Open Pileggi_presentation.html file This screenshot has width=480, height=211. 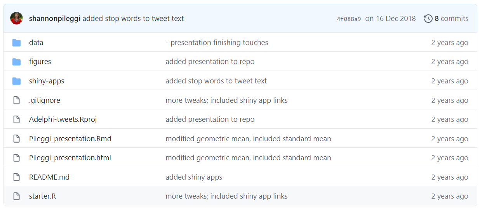point(70,158)
